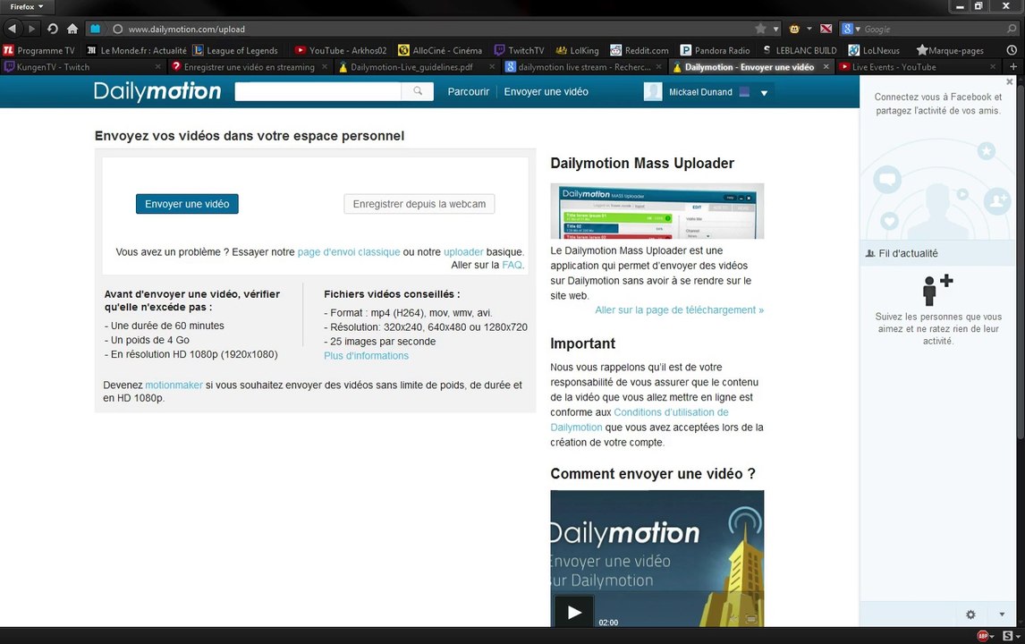Close the Facebook sidebar panel
Screen dimensions: 1025x644
(x=1009, y=81)
